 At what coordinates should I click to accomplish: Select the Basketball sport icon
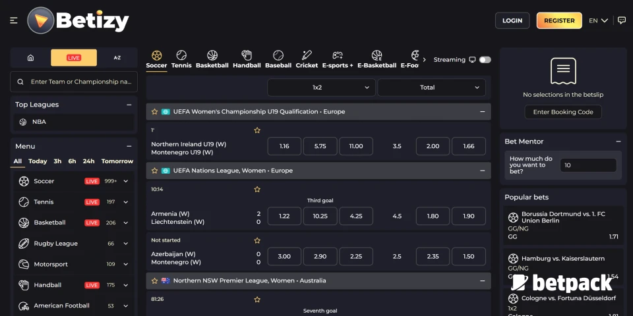(x=212, y=55)
